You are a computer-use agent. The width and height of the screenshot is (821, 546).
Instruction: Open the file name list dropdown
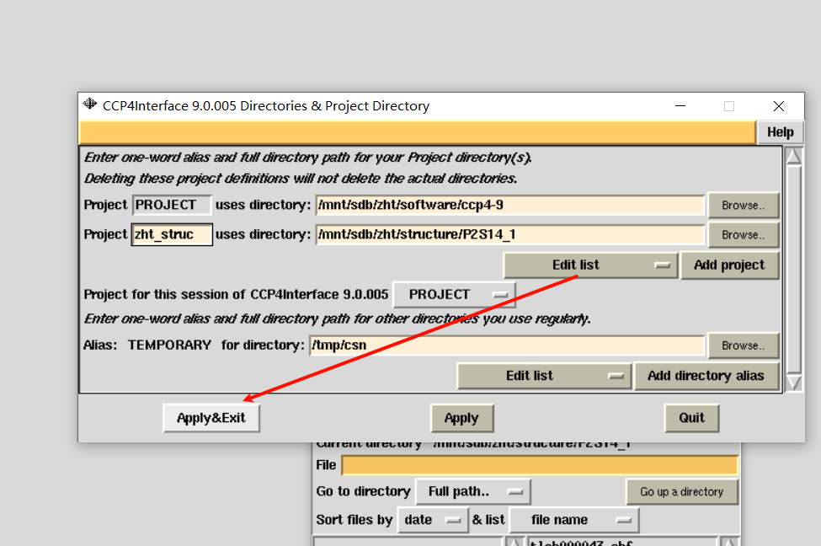pos(574,521)
